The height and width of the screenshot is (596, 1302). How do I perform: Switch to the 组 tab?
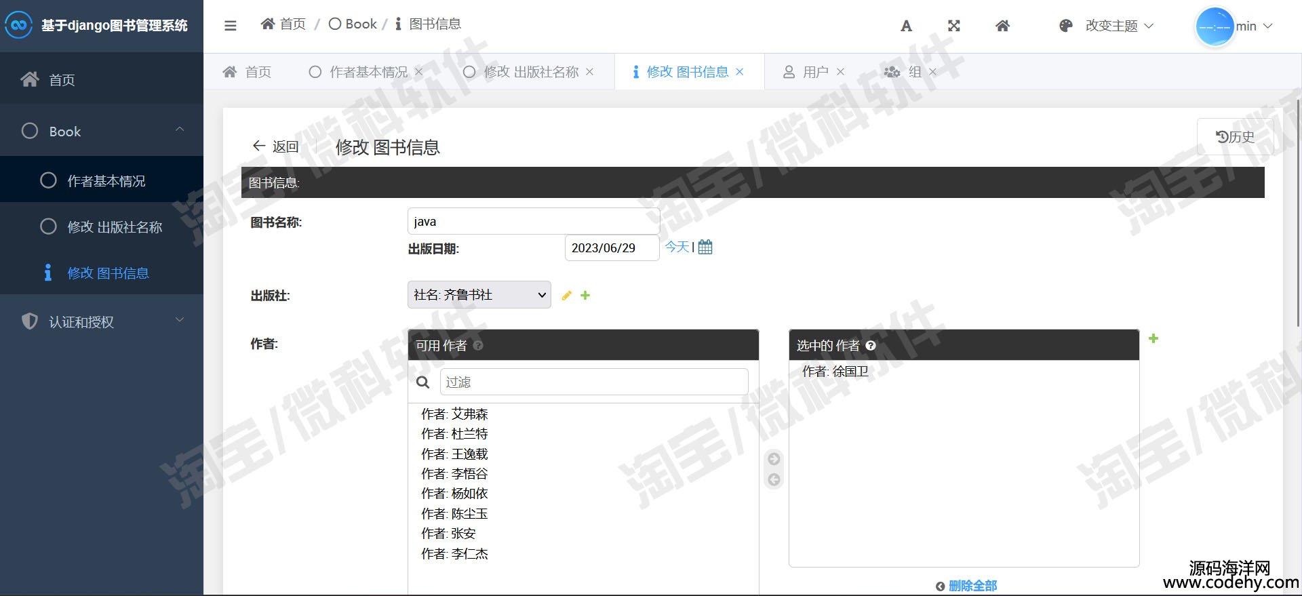coord(903,72)
